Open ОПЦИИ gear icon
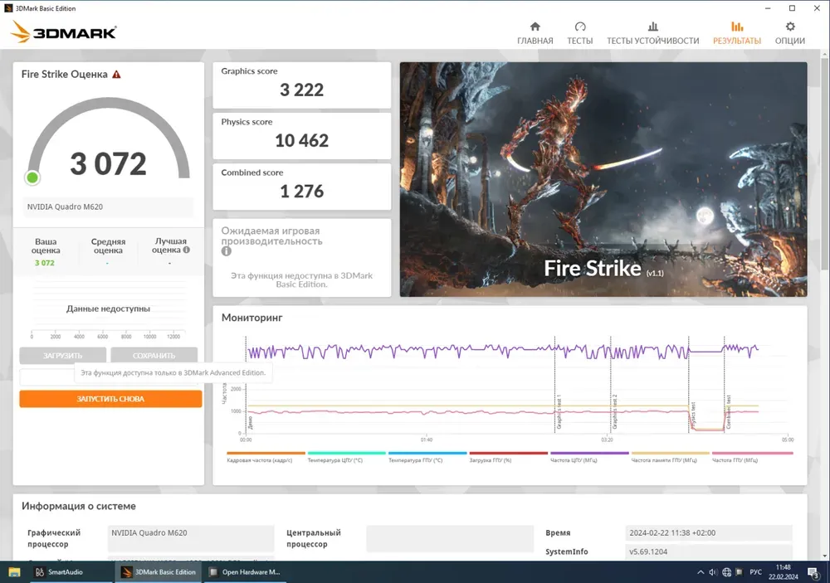830x583 pixels. pyautogui.click(x=789, y=27)
